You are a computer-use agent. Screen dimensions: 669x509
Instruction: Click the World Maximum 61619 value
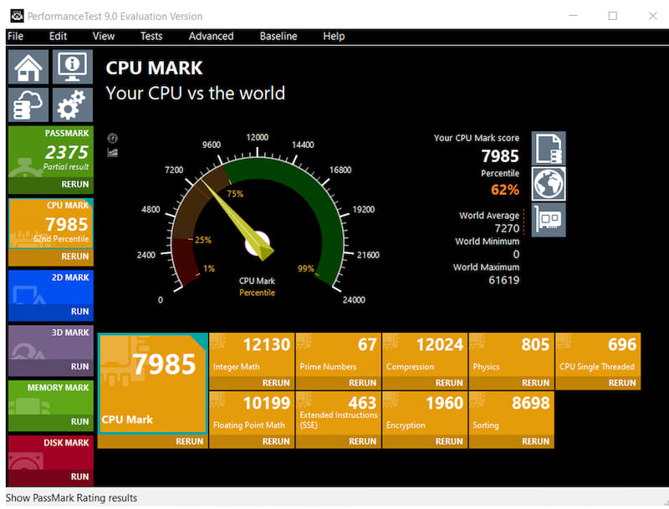point(504,280)
